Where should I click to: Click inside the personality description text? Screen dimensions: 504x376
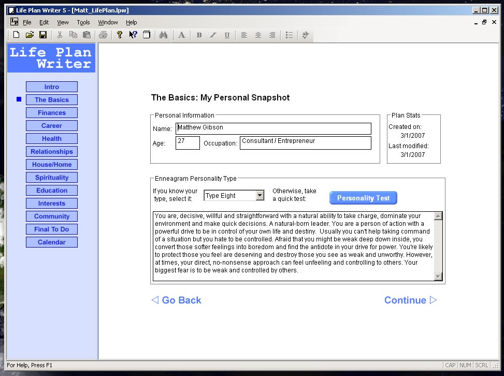tap(294, 246)
